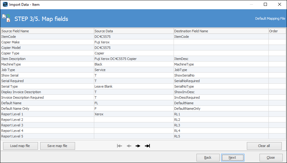Click the FL source data cell
The height and width of the screenshot is (163, 287).
tap(134, 103)
